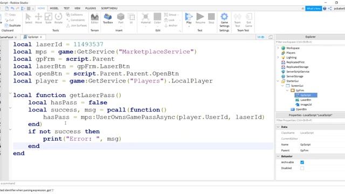
Task: Click the Filter Properties search field
Action: pos(310,120)
